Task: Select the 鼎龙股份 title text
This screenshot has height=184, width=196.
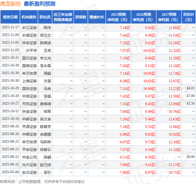Action: point(11,4)
